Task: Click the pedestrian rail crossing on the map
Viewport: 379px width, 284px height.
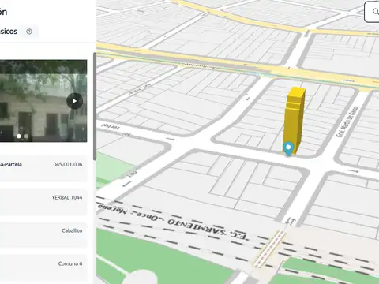Action: 270,248
